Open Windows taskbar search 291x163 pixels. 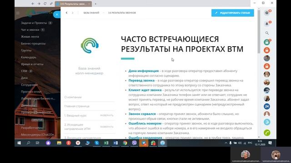click(x=28, y=143)
